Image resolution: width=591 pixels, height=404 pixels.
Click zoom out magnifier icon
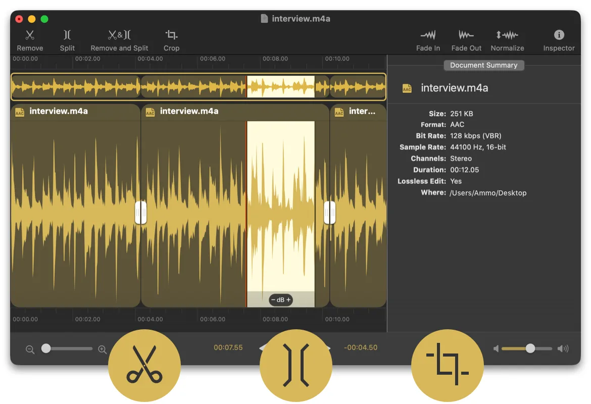coord(30,349)
